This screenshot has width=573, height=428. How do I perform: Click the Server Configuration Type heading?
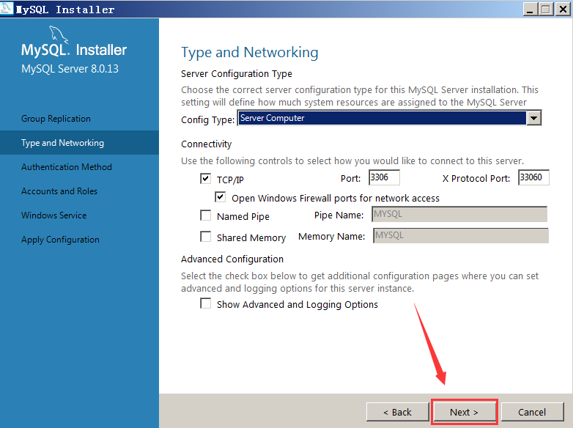[x=237, y=74]
